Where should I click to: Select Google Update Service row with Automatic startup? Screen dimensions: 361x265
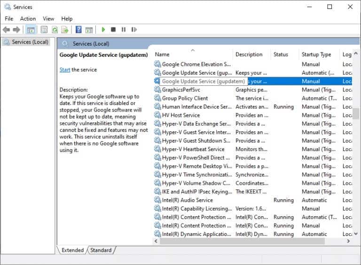253,73
